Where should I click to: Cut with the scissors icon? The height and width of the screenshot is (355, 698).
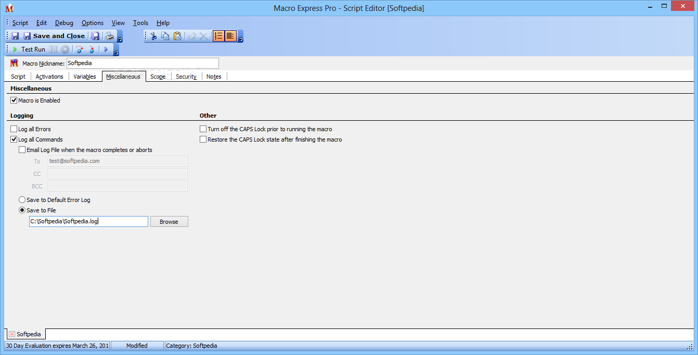[x=153, y=36]
